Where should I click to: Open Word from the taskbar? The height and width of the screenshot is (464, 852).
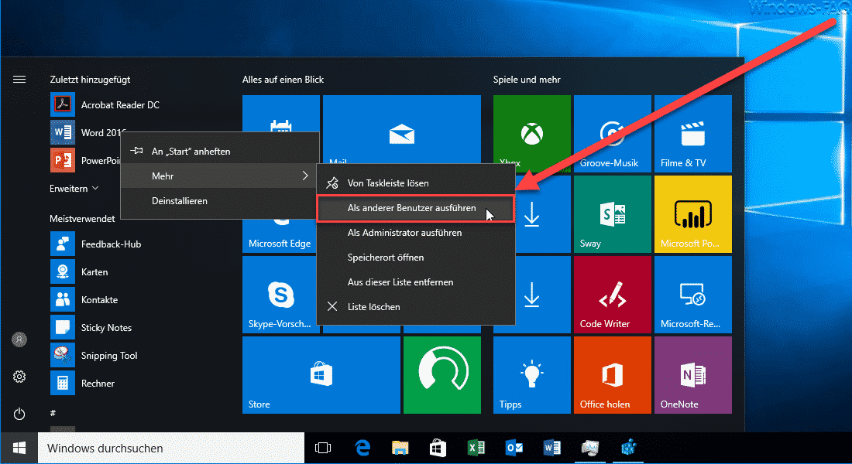point(552,449)
